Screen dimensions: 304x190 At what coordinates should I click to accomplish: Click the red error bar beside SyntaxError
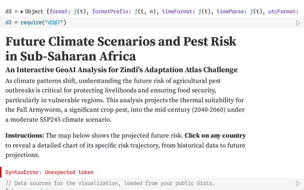pyautogui.click(x=1, y=172)
